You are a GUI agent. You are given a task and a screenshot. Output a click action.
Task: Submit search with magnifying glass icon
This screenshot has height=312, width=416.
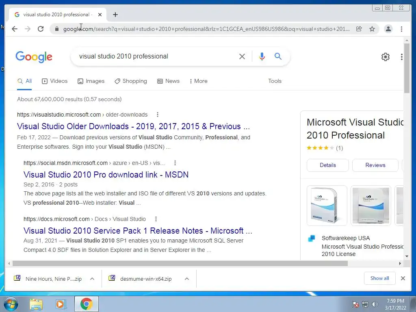tap(278, 56)
